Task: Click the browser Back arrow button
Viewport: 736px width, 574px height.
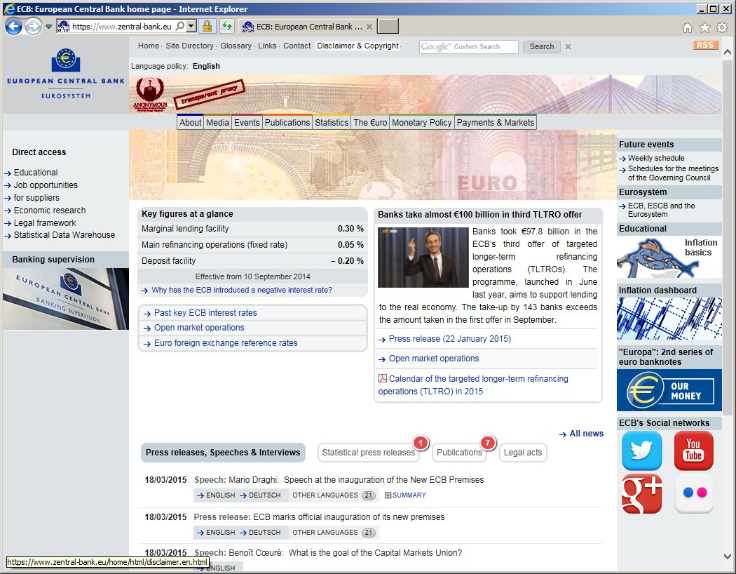Action: point(13,27)
